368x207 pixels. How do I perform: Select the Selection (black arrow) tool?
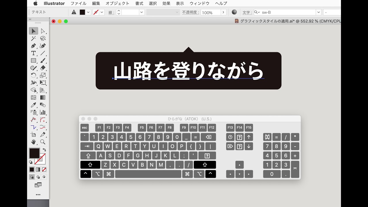33,31
